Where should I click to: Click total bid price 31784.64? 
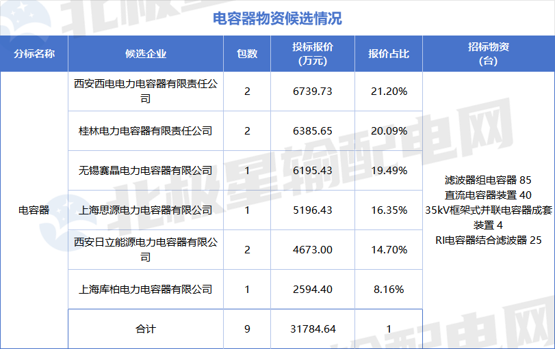(x=313, y=329)
